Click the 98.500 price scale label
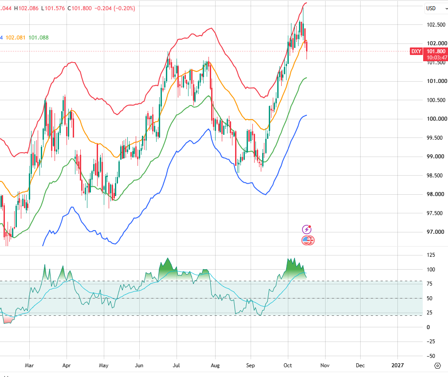Screen dimensions: 448x377 tap(435, 175)
